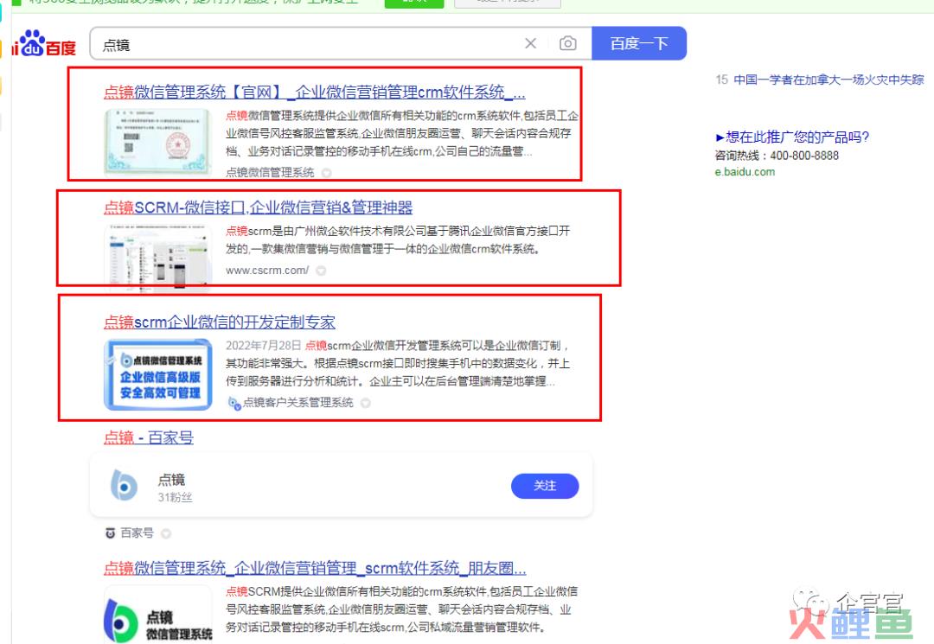Click the 31粉丝 follower count
This screenshot has height=644, width=934.
coord(175,498)
